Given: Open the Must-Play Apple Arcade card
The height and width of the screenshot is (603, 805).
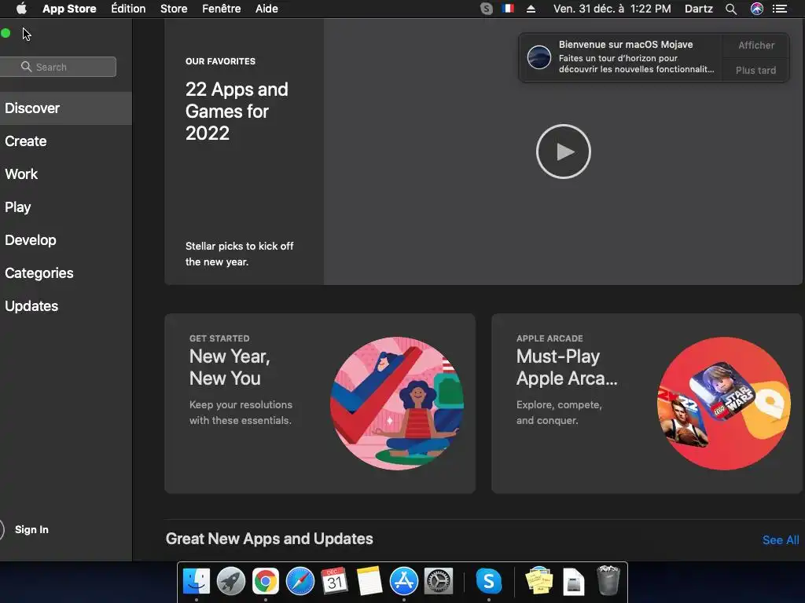Looking at the screenshot, I should pos(647,404).
